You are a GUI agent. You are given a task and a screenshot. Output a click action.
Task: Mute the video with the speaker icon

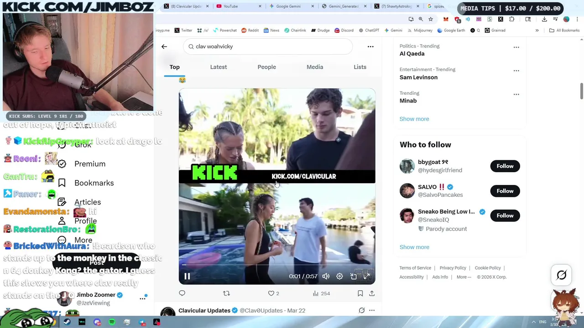pyautogui.click(x=326, y=276)
